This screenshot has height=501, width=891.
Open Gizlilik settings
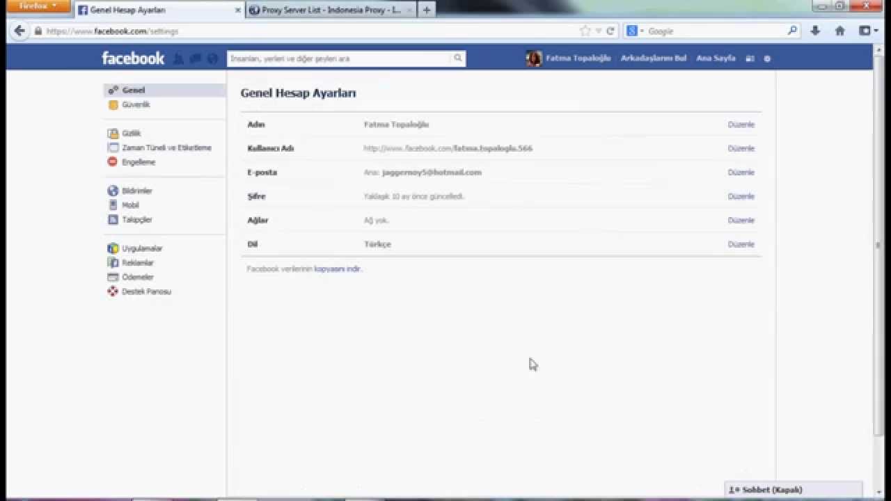pos(131,133)
